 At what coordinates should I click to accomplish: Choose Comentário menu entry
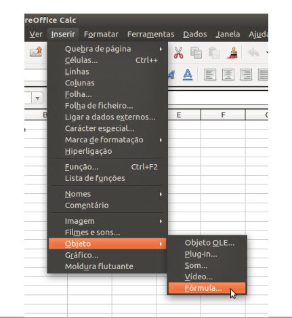(107, 205)
